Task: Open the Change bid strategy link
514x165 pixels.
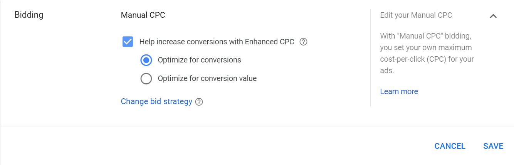Action: (156, 101)
